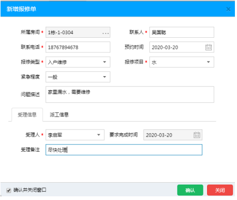Click the 受理备注 input field
Screen dimensions: 237x200
(124, 150)
